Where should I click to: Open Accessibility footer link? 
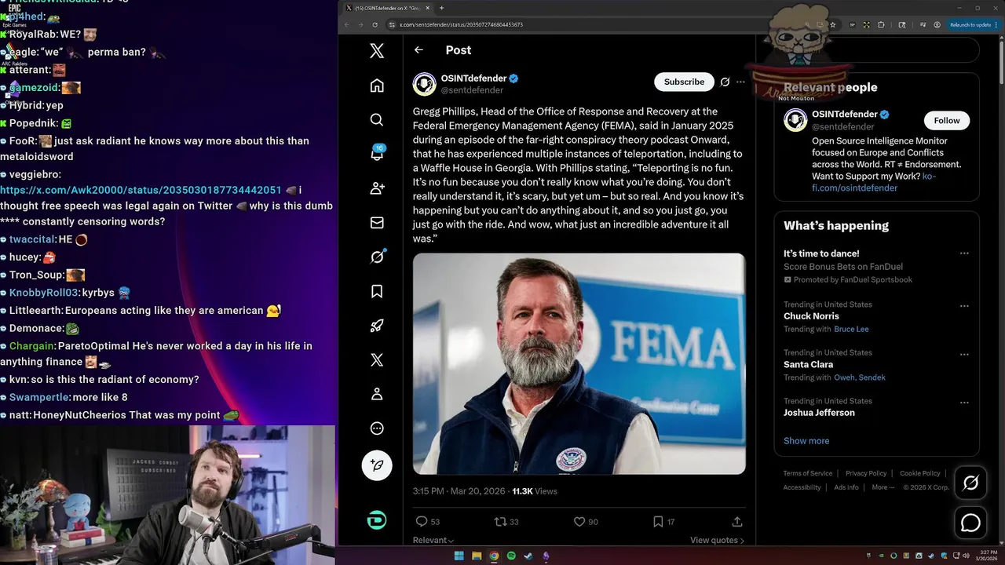(x=802, y=487)
